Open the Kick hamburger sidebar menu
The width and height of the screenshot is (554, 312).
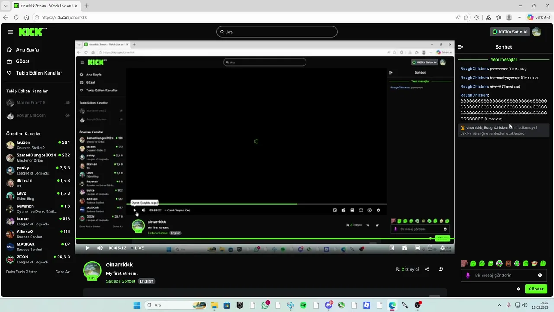coord(10,32)
